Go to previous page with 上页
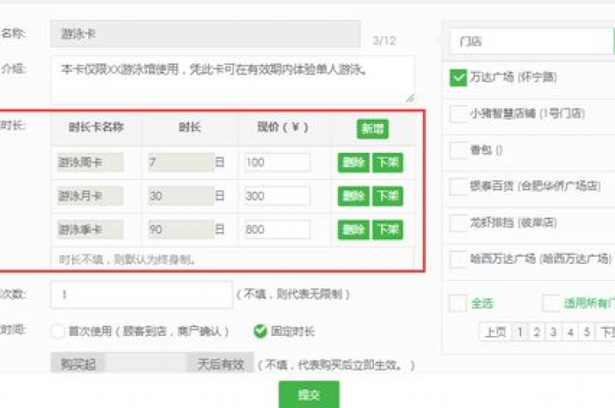The image size is (615, 408). coord(496,332)
